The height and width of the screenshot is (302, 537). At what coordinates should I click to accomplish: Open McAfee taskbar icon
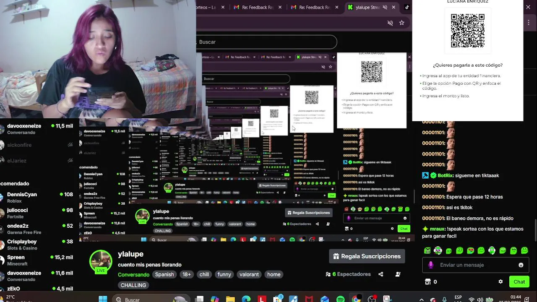click(x=309, y=299)
